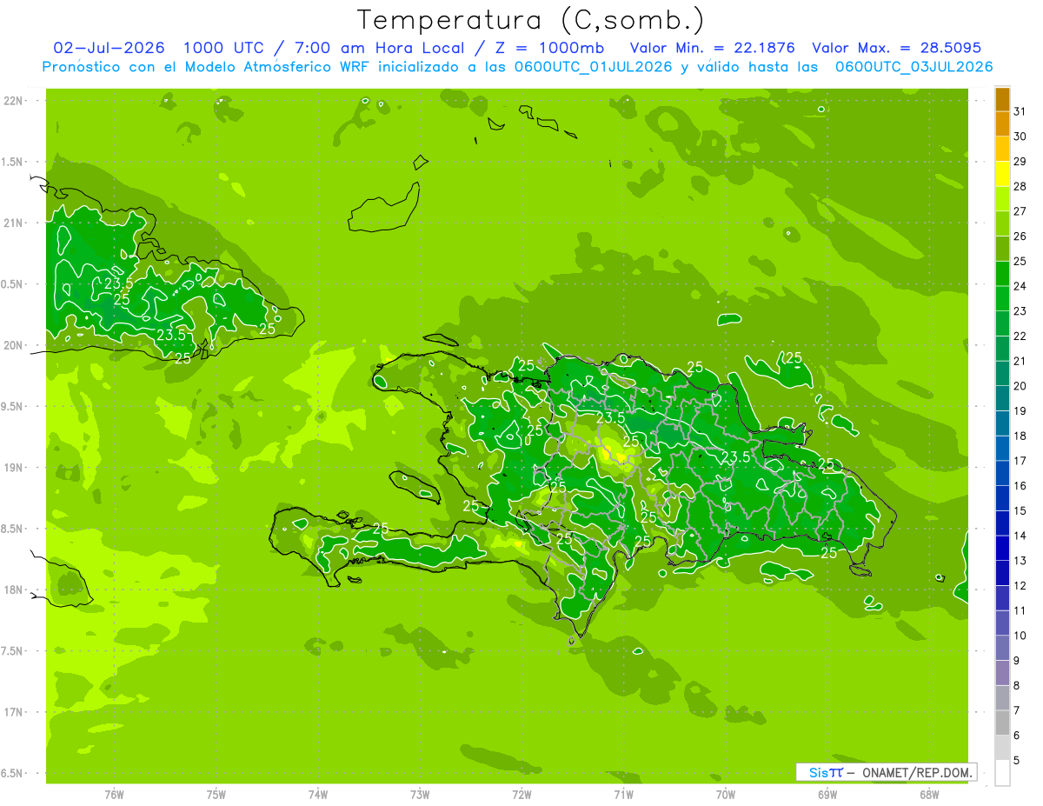Click the "14" colorbar label
This screenshot has height=806, width=1043.
pos(1020,536)
